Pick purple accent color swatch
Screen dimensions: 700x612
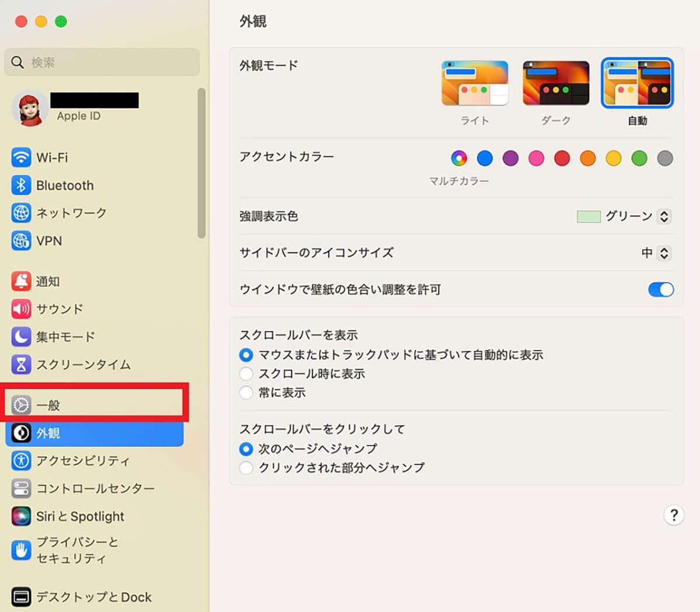510,158
